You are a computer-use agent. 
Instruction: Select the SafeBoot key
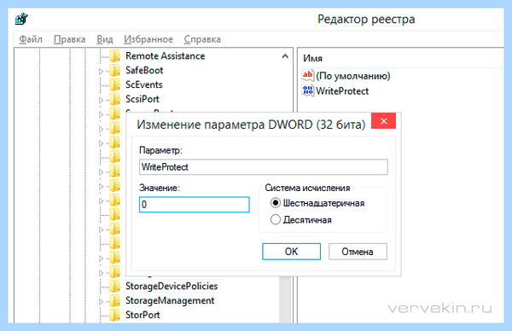coord(144,70)
